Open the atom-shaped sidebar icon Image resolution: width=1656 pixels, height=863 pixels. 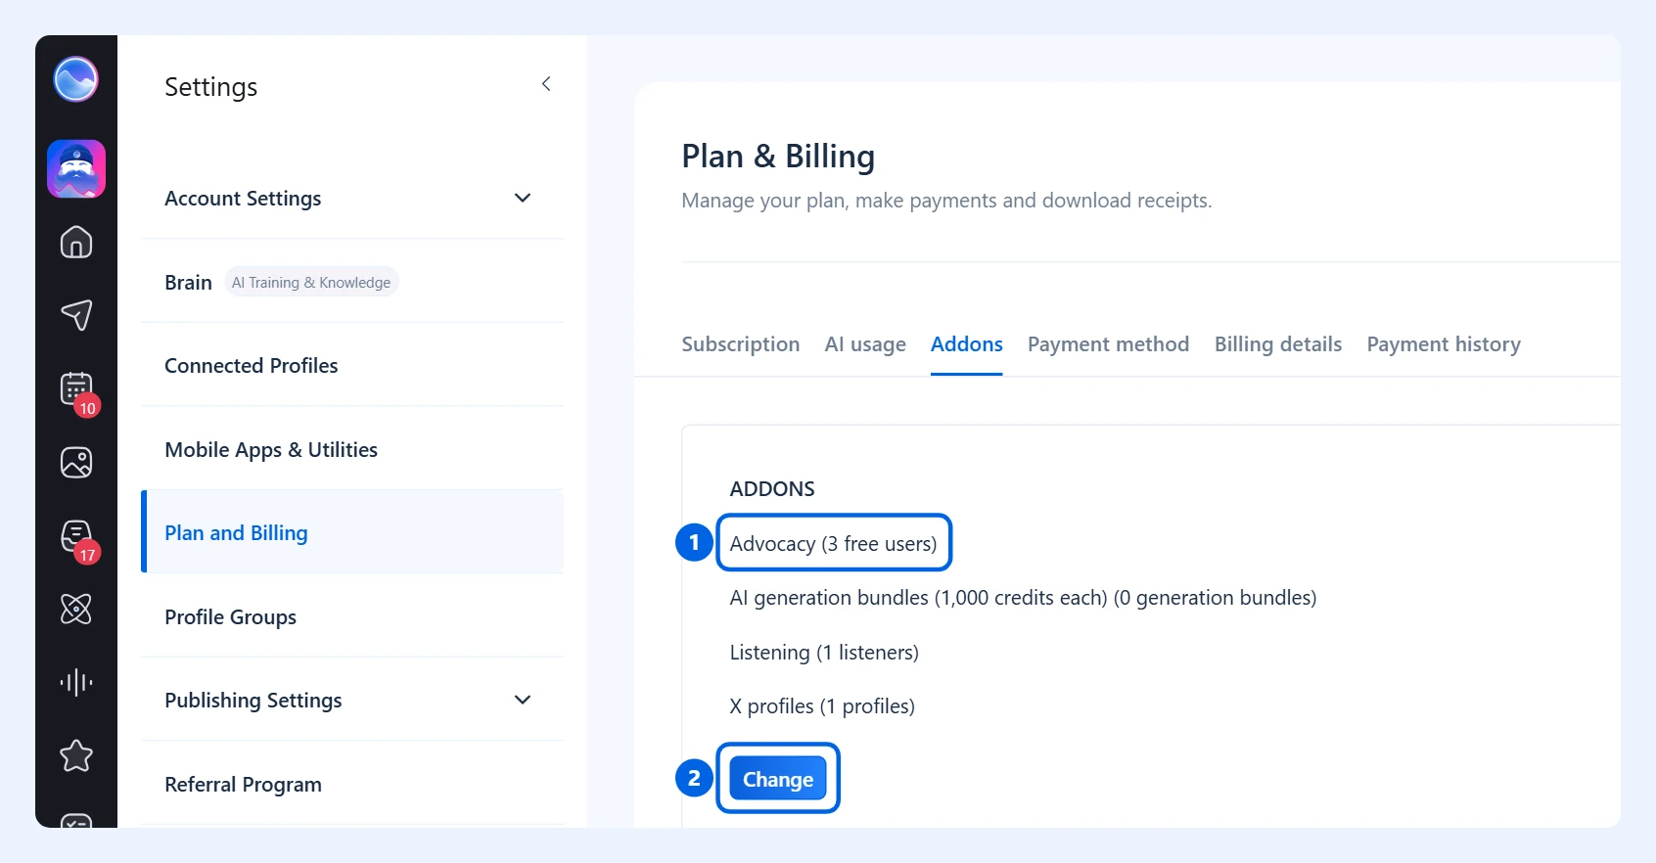(76, 609)
